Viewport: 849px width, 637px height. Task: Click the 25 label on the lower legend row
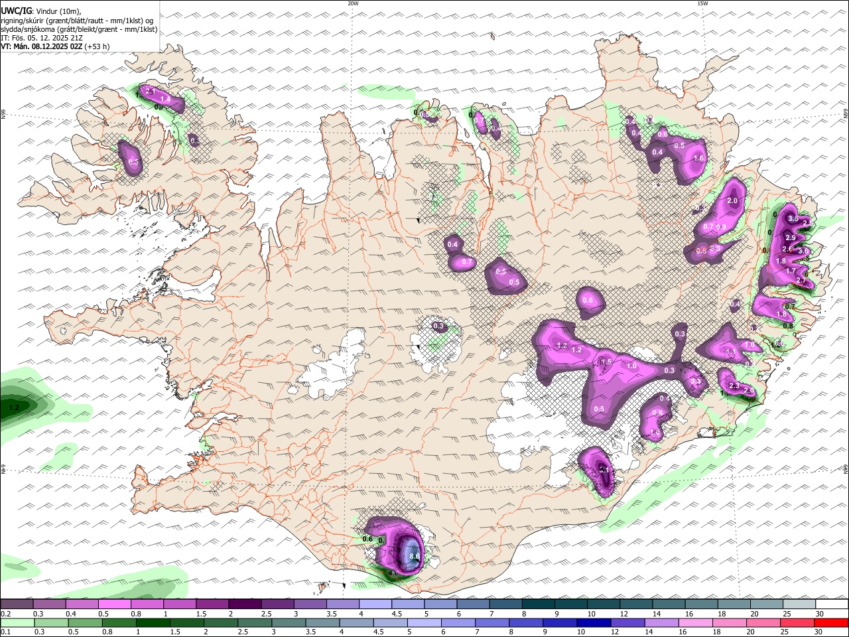coord(786,632)
